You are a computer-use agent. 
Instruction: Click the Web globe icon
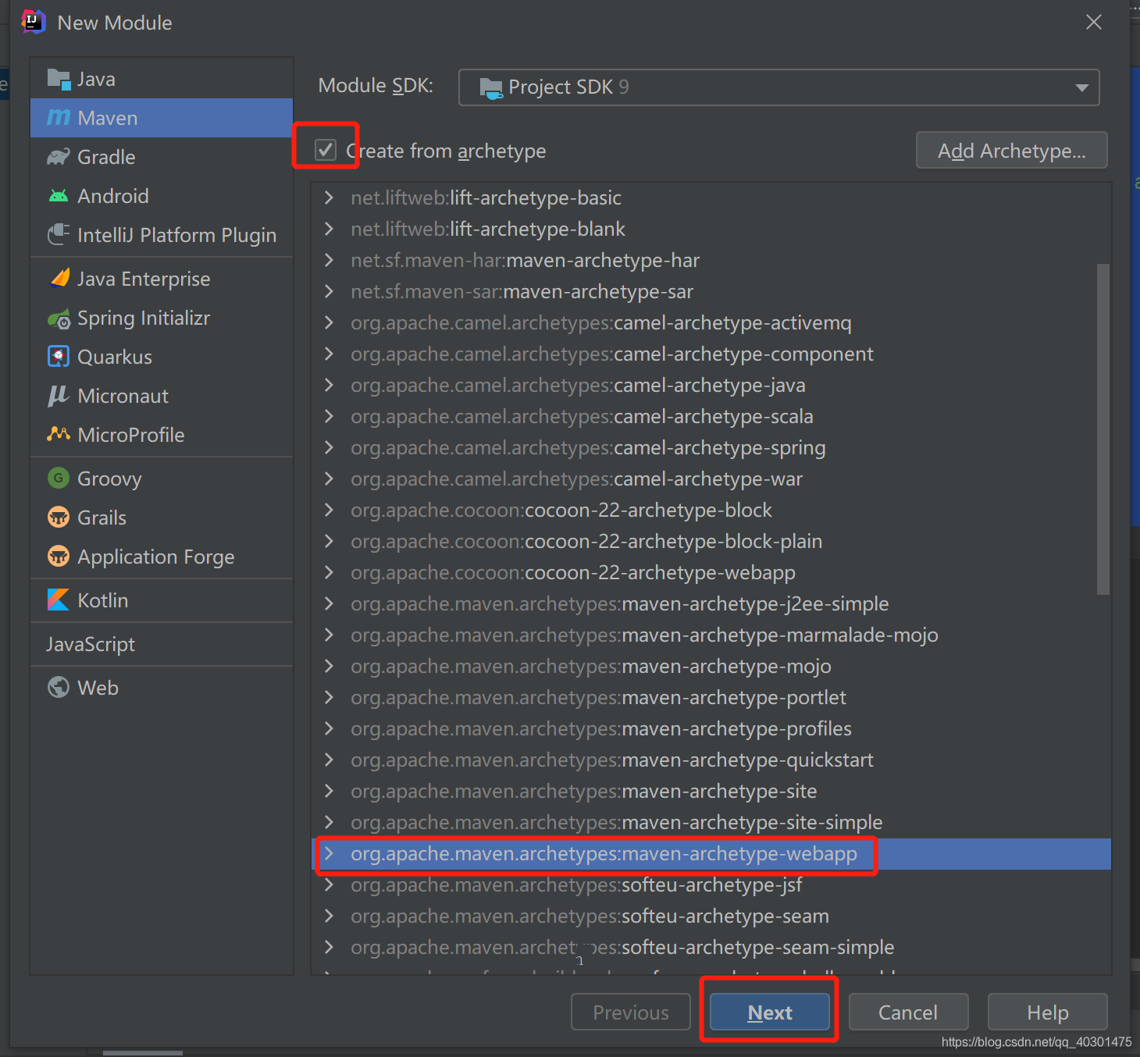tap(59, 687)
